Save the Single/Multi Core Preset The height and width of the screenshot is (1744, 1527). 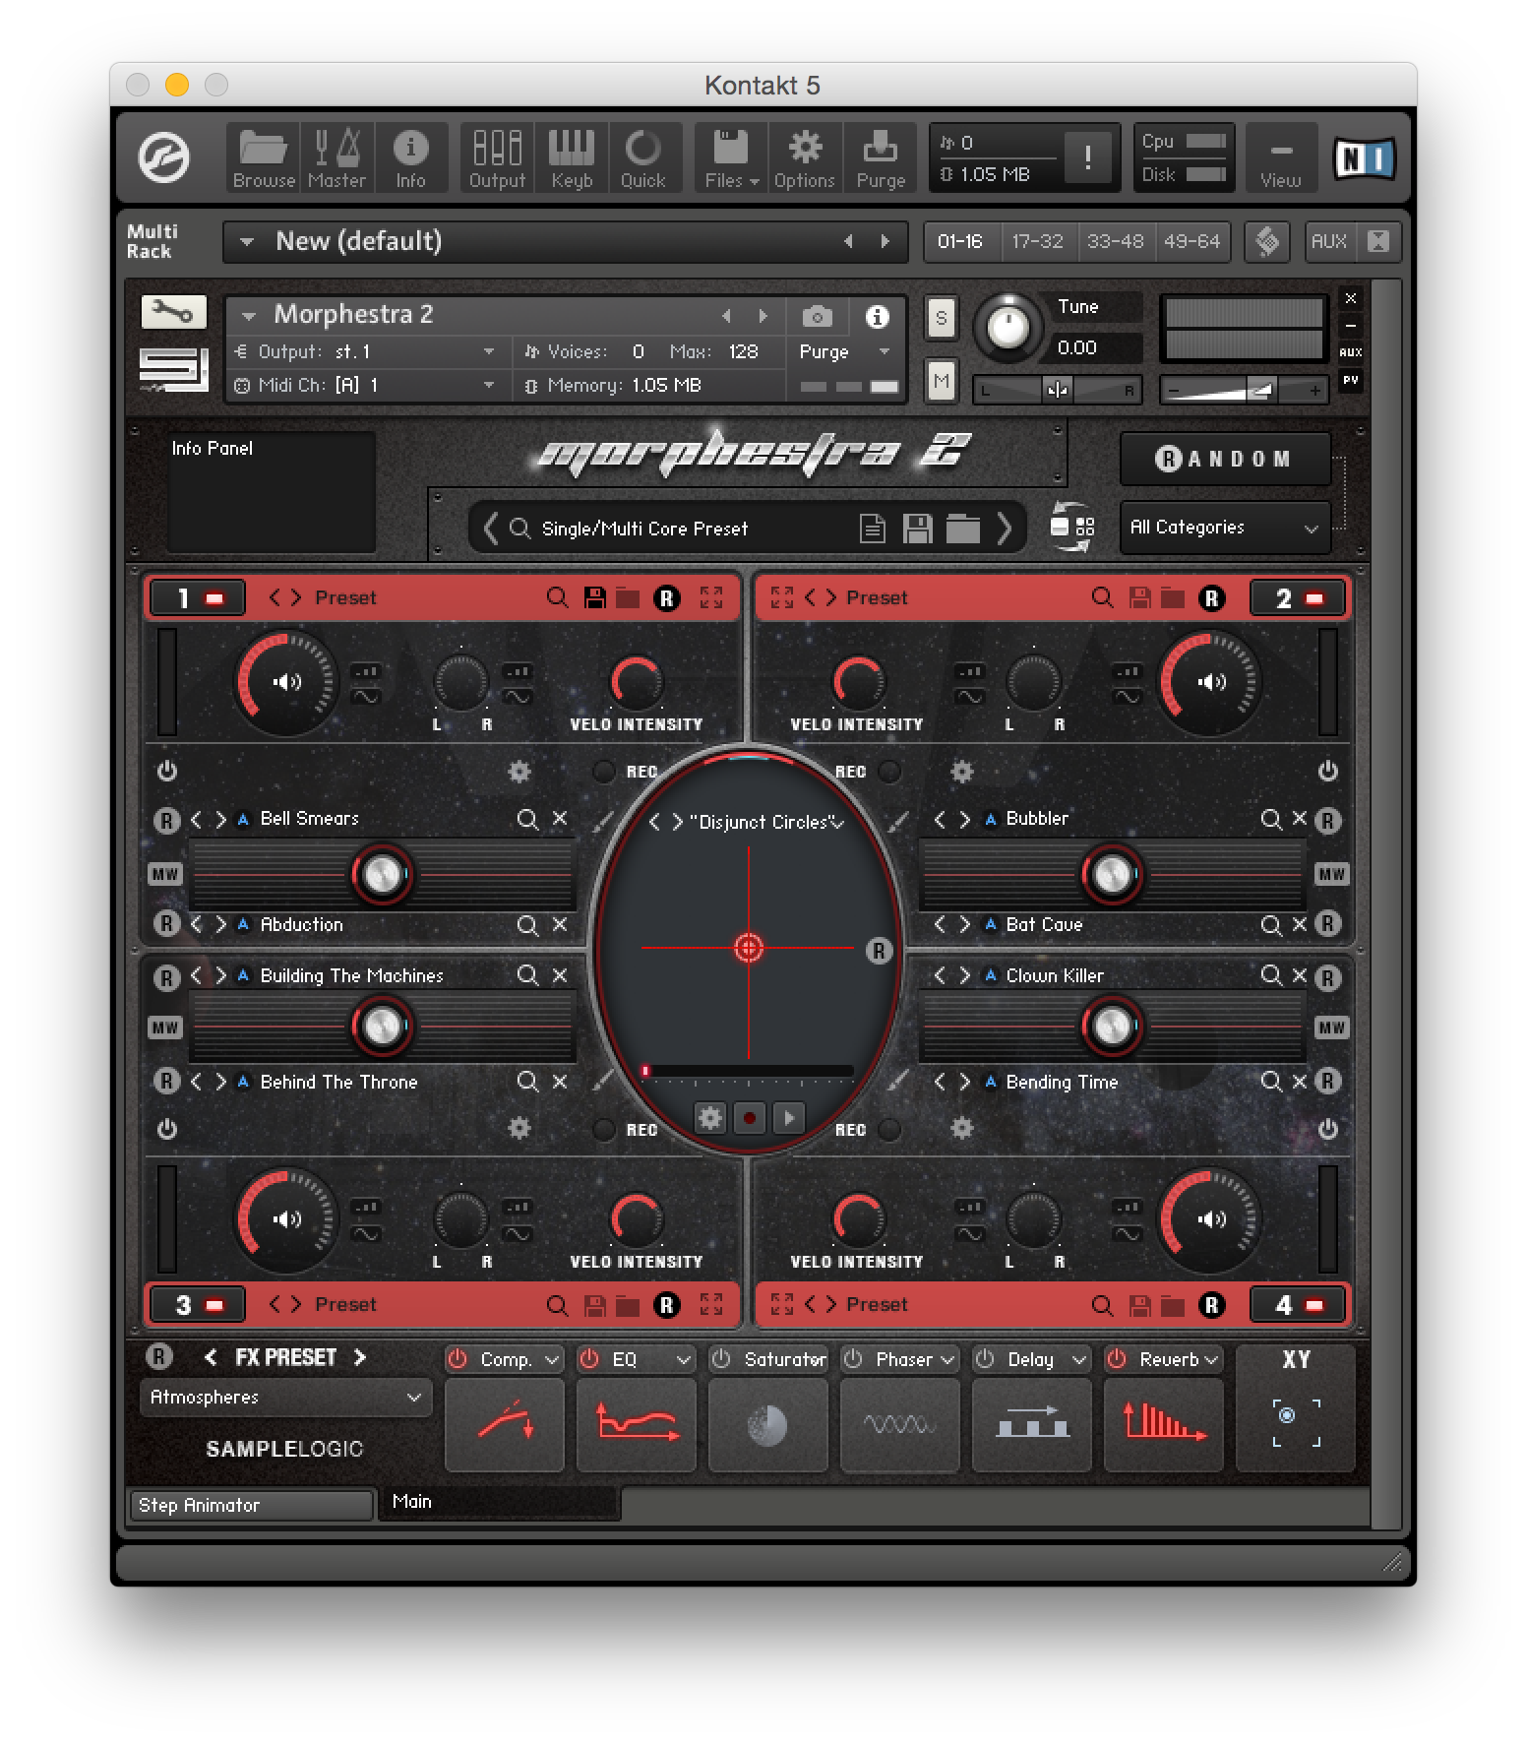pos(917,529)
